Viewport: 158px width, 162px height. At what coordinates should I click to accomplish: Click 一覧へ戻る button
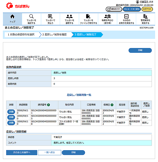49,153
